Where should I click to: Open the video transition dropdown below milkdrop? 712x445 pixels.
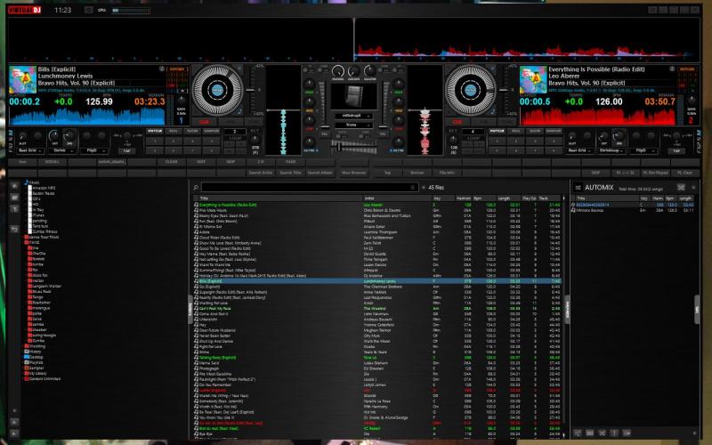click(353, 125)
